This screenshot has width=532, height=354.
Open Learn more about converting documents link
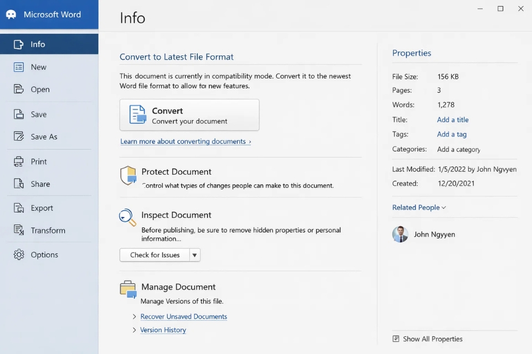tap(186, 141)
